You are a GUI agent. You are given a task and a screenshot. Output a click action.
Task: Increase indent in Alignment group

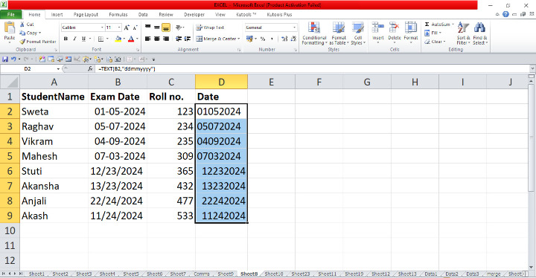click(188, 39)
